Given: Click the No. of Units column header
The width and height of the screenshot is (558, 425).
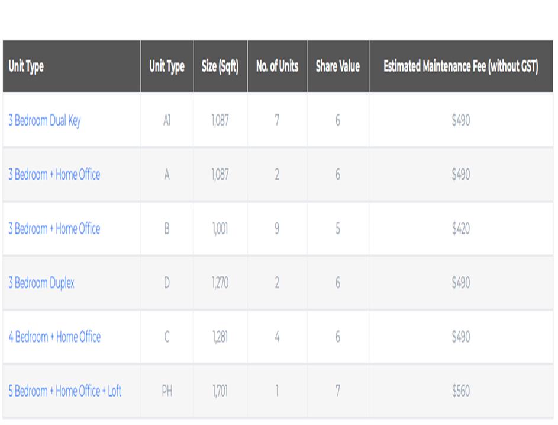Looking at the screenshot, I should [277, 66].
